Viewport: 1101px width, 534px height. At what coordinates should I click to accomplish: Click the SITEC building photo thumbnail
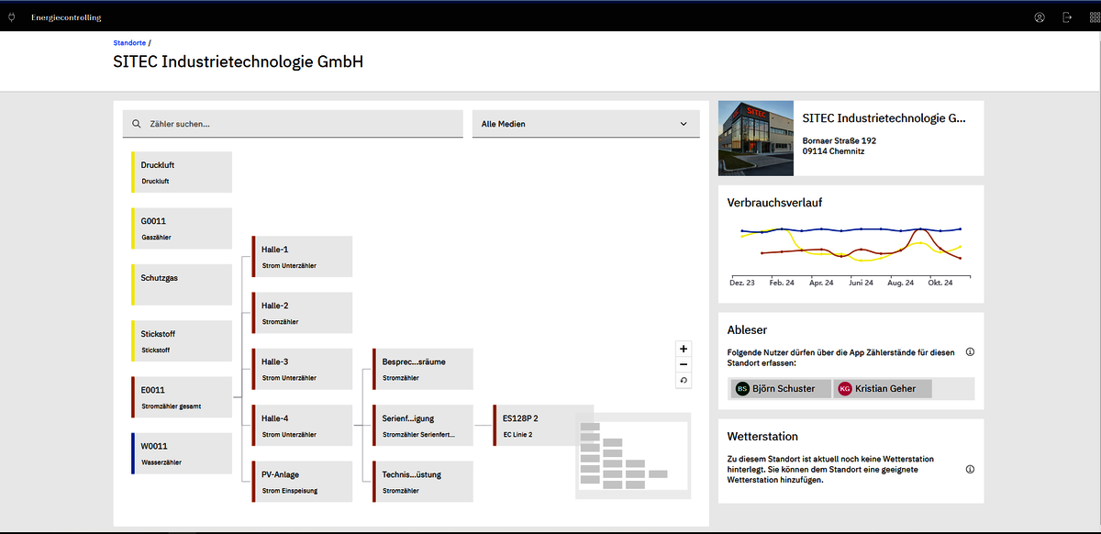point(754,138)
